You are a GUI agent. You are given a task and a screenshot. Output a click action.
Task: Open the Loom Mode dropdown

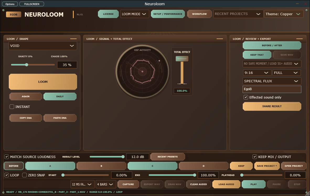pyautogui.click(x=135, y=14)
